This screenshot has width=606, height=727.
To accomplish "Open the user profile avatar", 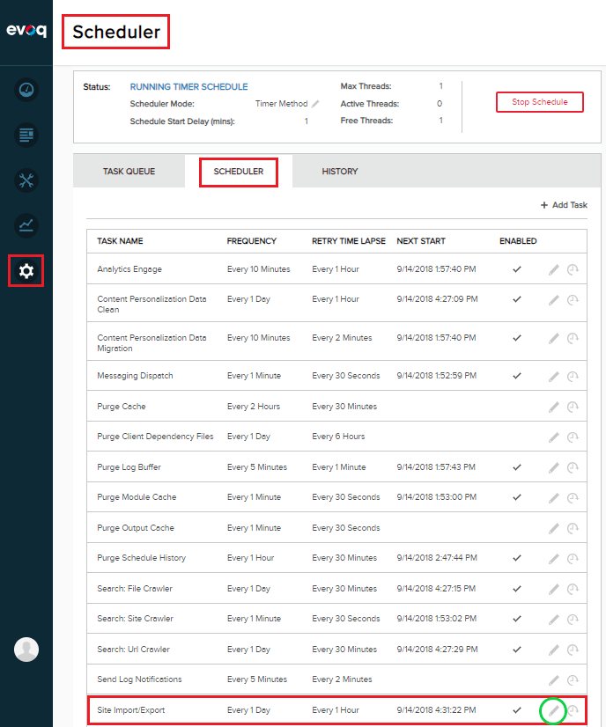I will click(x=26, y=650).
